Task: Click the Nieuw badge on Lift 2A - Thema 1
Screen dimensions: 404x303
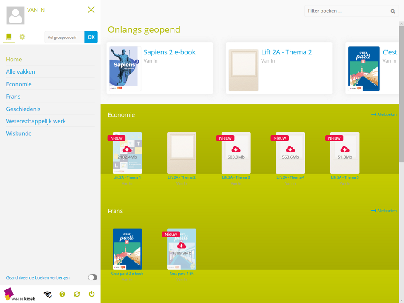Action: point(117,138)
